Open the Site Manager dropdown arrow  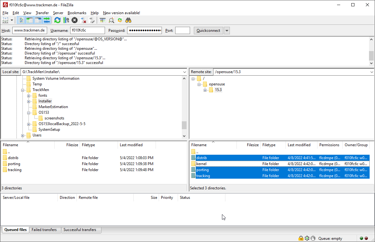pyautogui.click(x=12, y=20)
